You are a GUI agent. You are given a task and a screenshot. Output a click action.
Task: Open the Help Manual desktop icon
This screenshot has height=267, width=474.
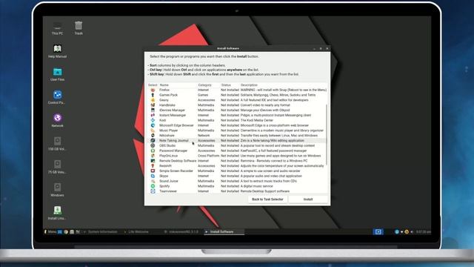[58, 51]
